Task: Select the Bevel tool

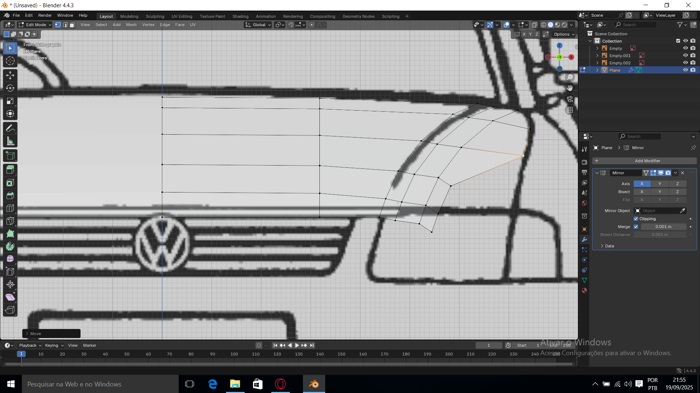Action: tap(10, 195)
